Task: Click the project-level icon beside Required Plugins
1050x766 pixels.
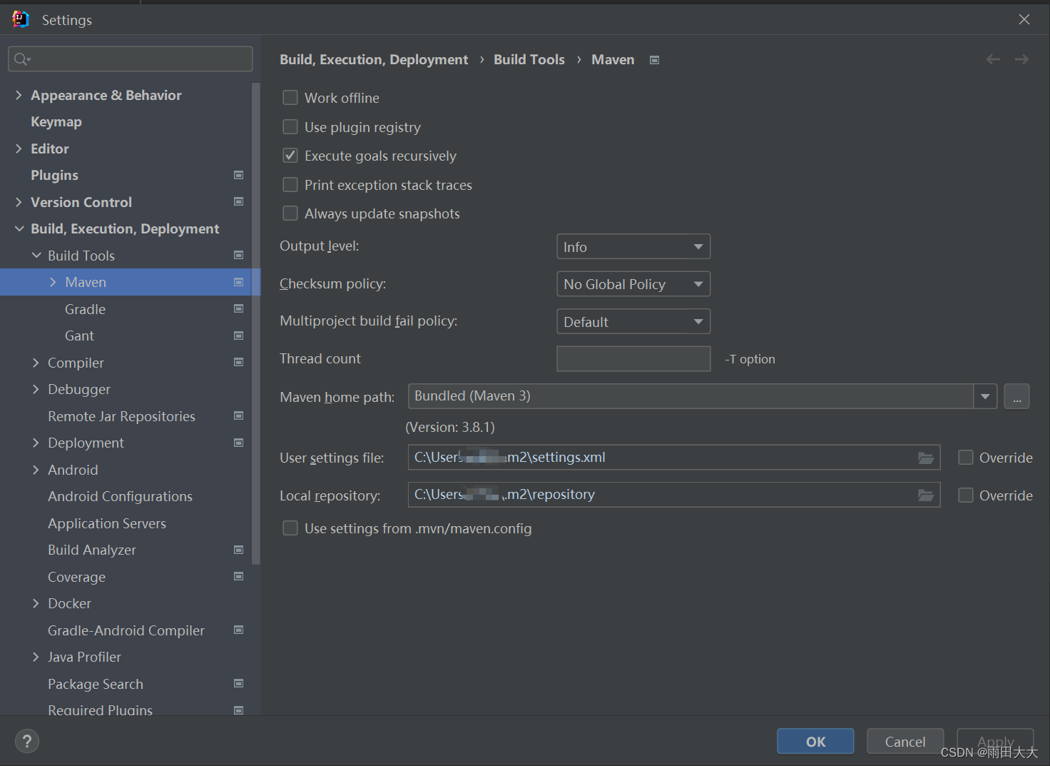Action: 239,710
